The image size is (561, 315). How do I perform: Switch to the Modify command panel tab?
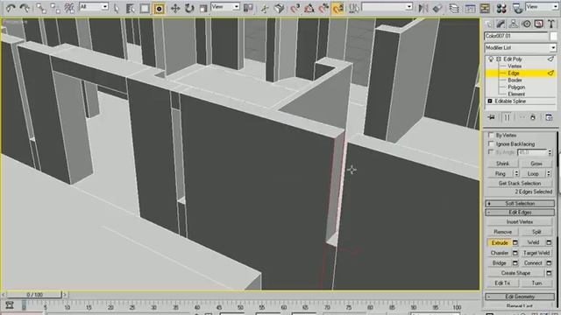(x=501, y=24)
